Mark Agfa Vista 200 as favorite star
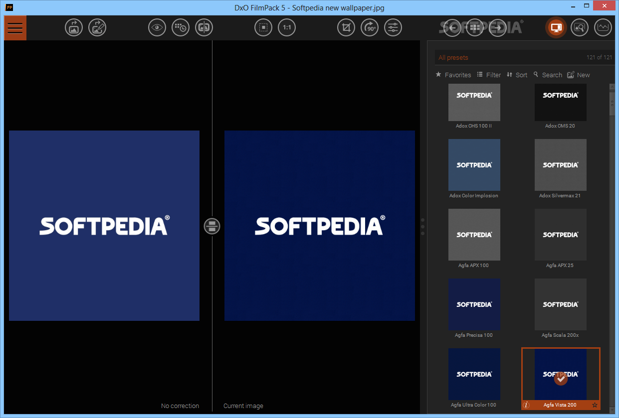Viewport: 619px width, 418px height. click(x=595, y=405)
